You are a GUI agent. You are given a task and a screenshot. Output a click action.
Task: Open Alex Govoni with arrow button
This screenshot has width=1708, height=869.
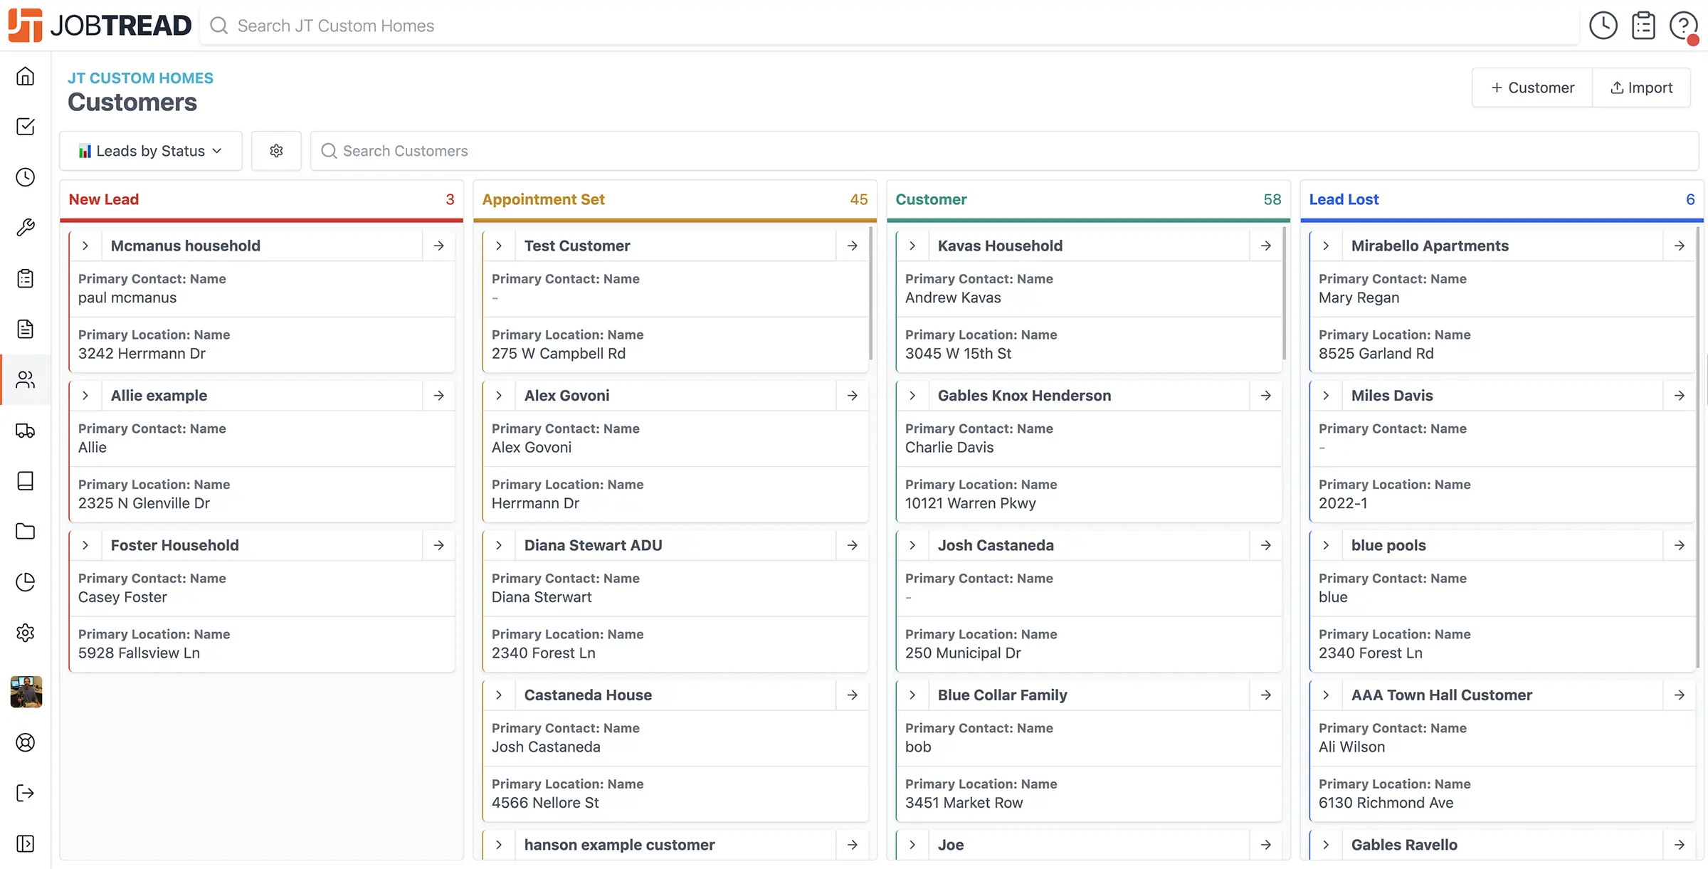[x=853, y=396]
